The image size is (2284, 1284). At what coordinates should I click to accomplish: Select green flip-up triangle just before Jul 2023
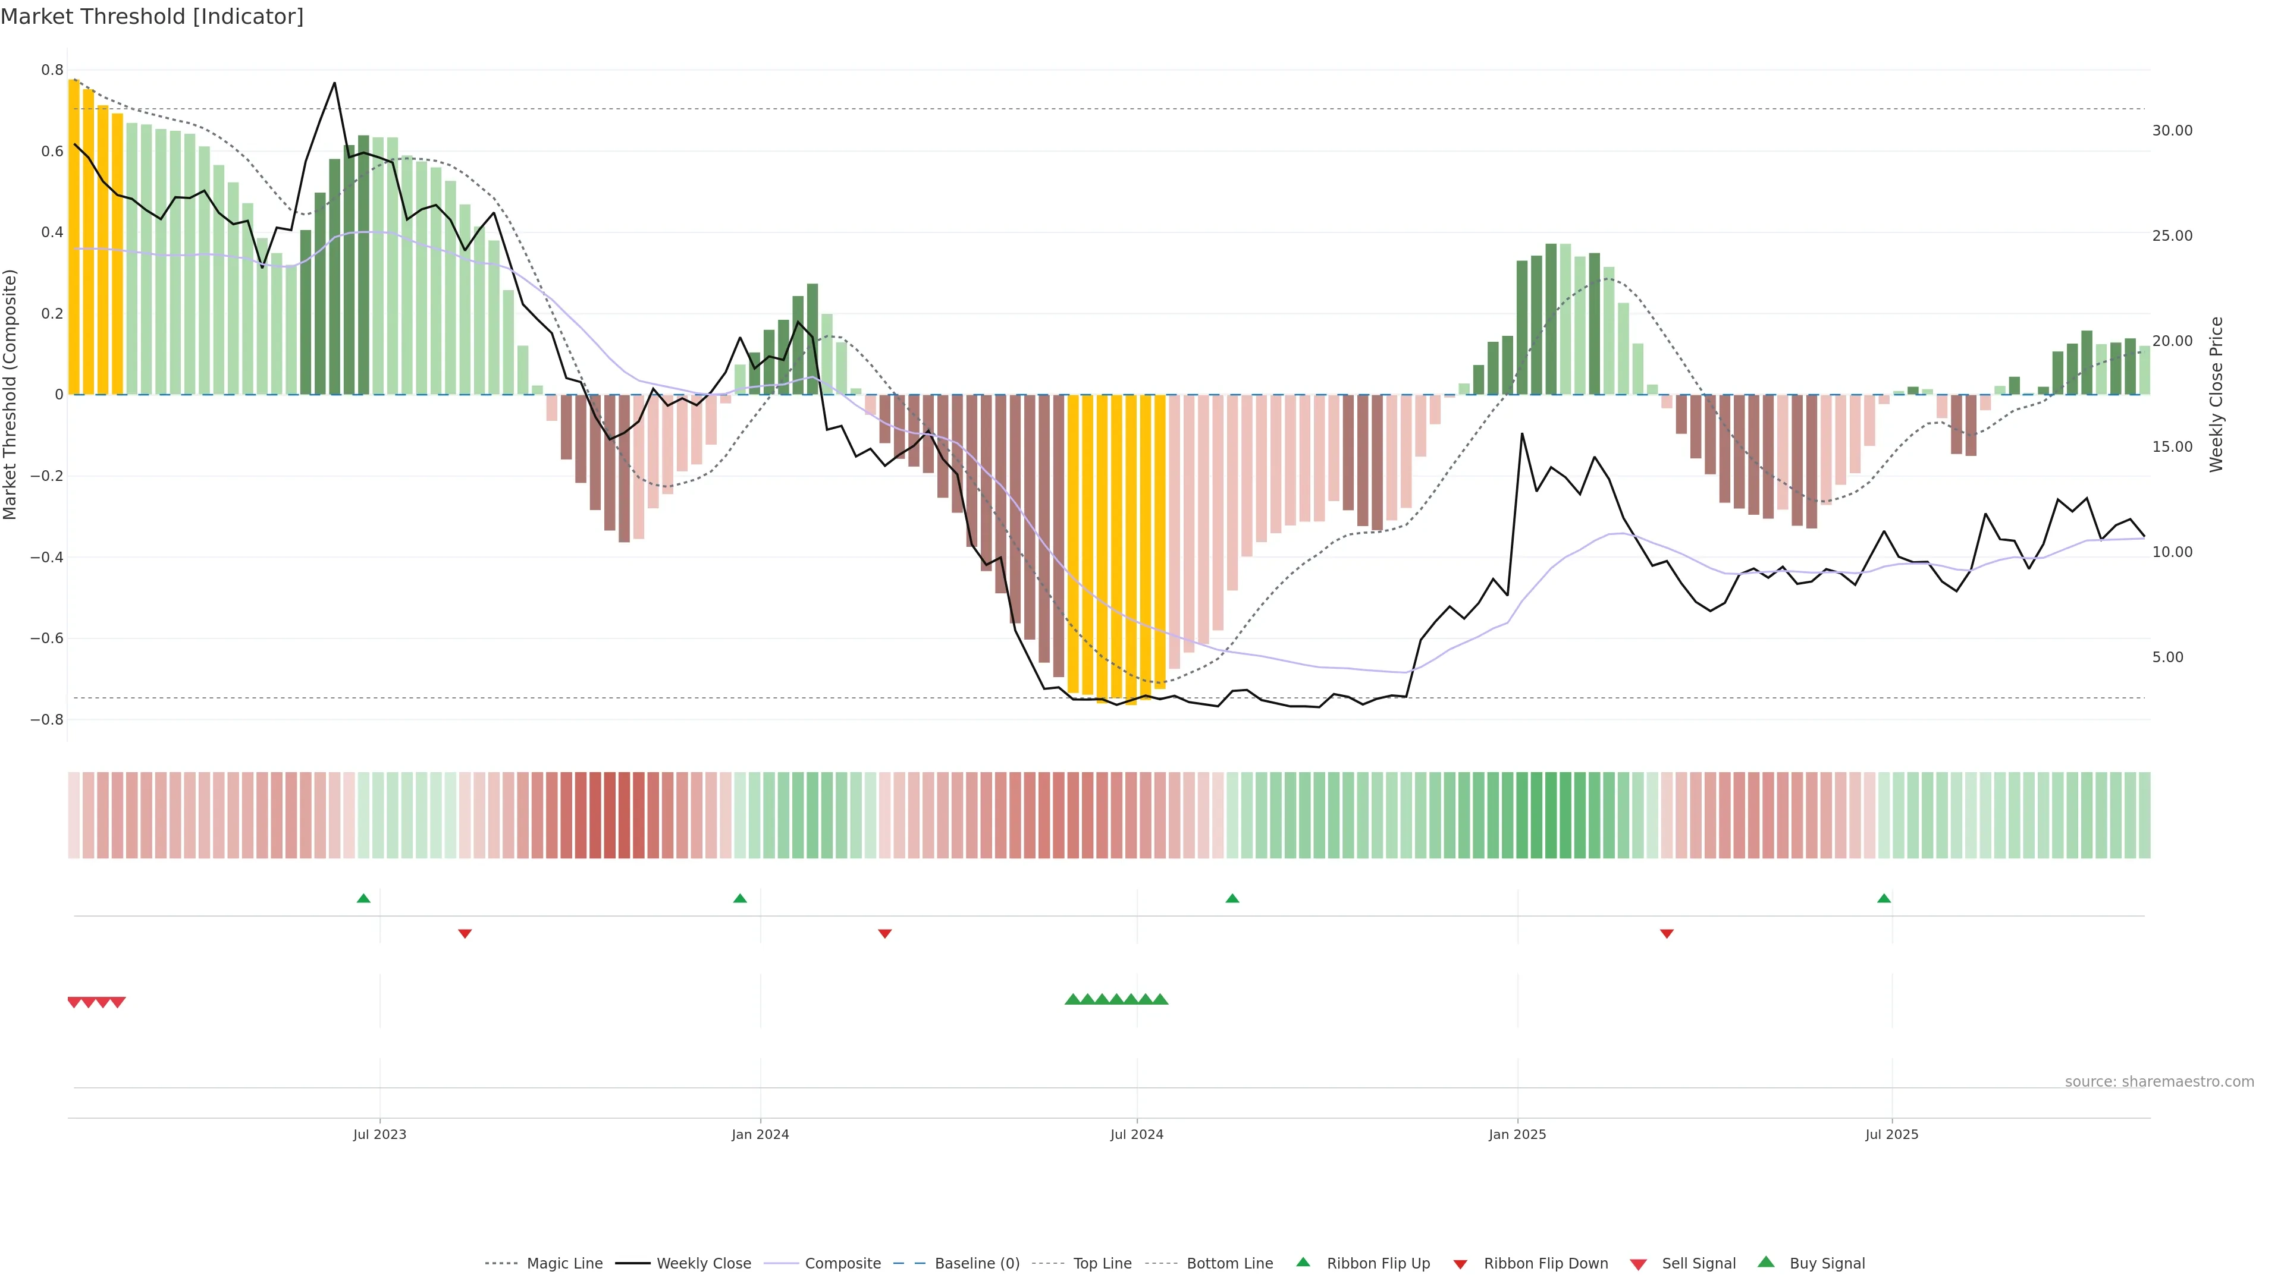363,899
